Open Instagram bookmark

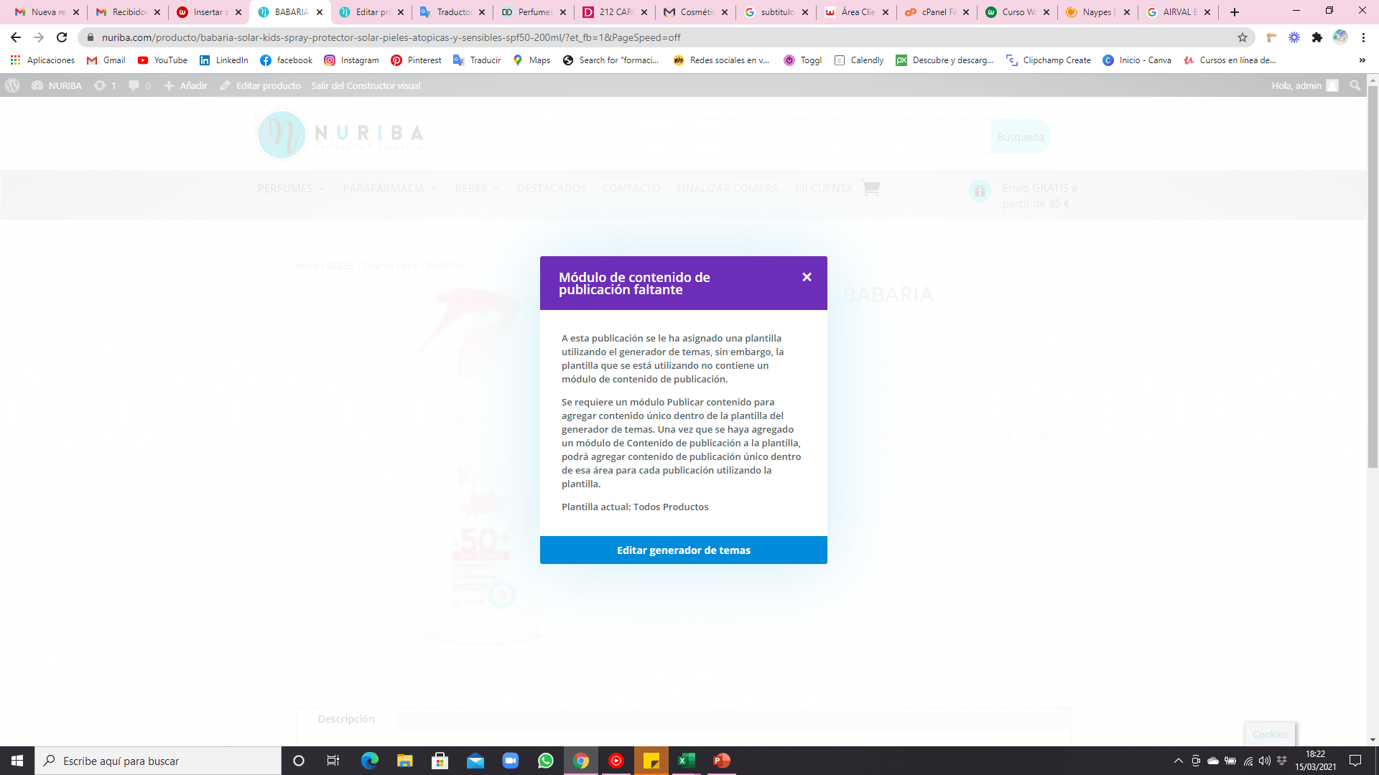coord(351,60)
